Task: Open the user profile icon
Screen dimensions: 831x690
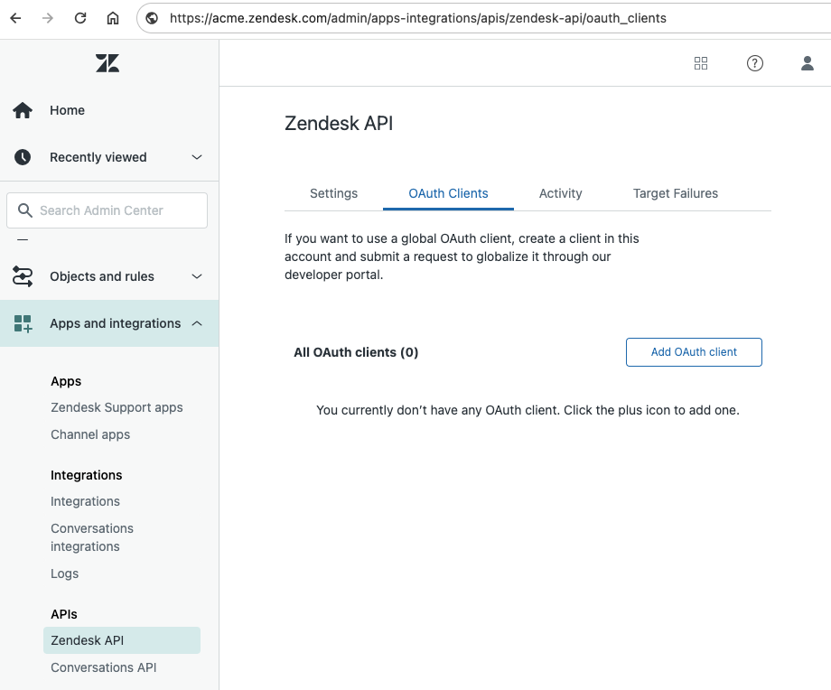Action: [808, 63]
